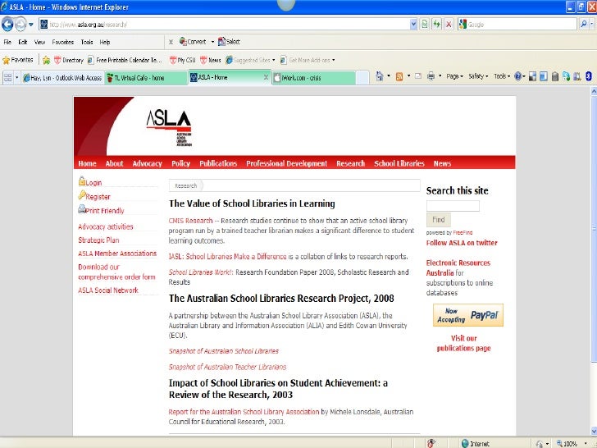Click the Compatibility View icon near address bar
Screen dimensions: 597x448
tap(425, 25)
